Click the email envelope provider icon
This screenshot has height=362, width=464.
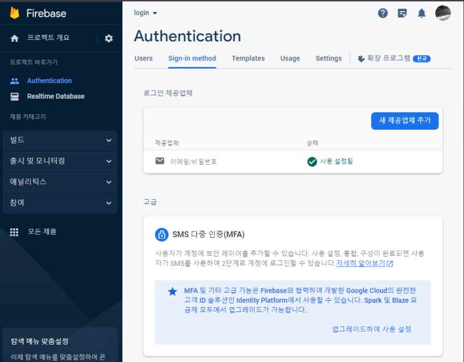pyautogui.click(x=160, y=161)
